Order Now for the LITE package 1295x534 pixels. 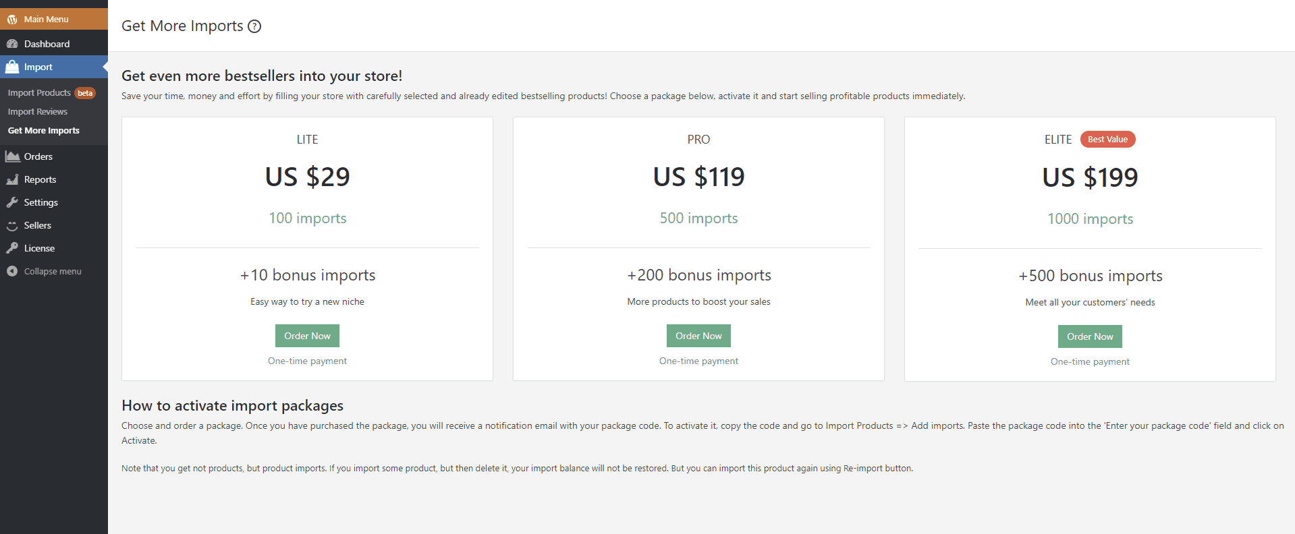pos(307,335)
